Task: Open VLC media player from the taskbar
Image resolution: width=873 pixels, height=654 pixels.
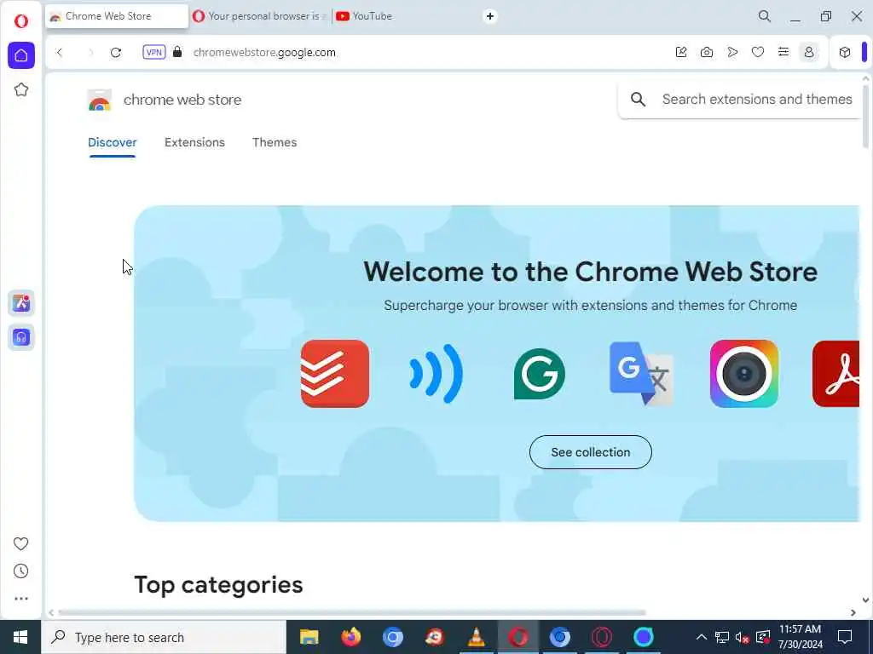Action: point(476,637)
